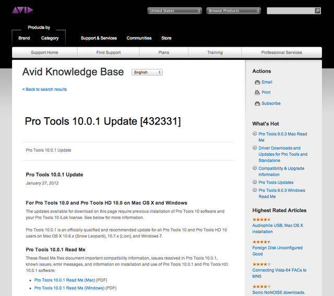334x296 pixels.
Task: Click the What's Hot heading
Action: (266, 124)
